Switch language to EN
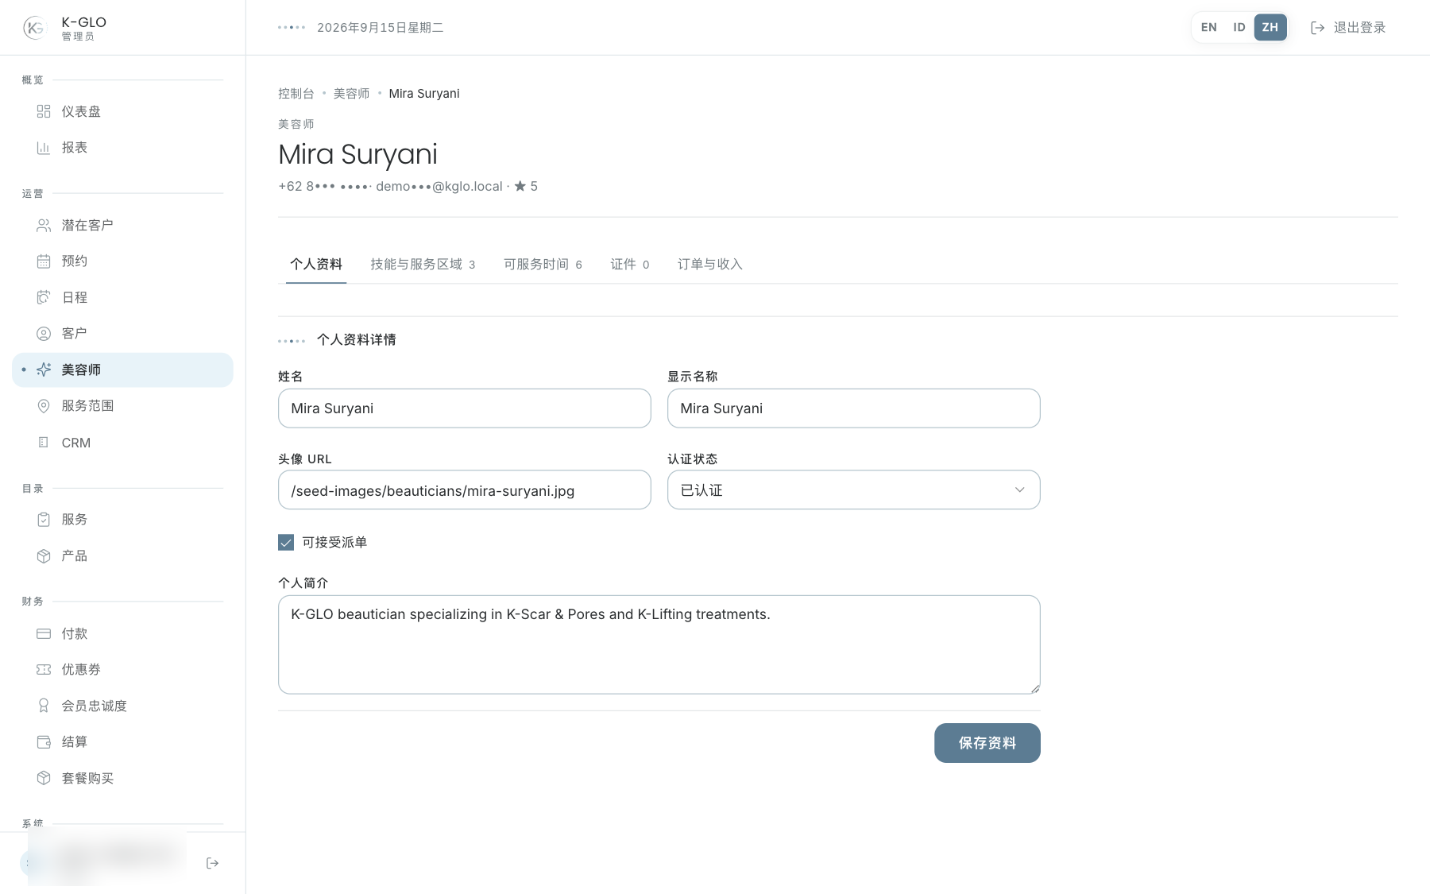This screenshot has height=894, width=1430. point(1208,27)
